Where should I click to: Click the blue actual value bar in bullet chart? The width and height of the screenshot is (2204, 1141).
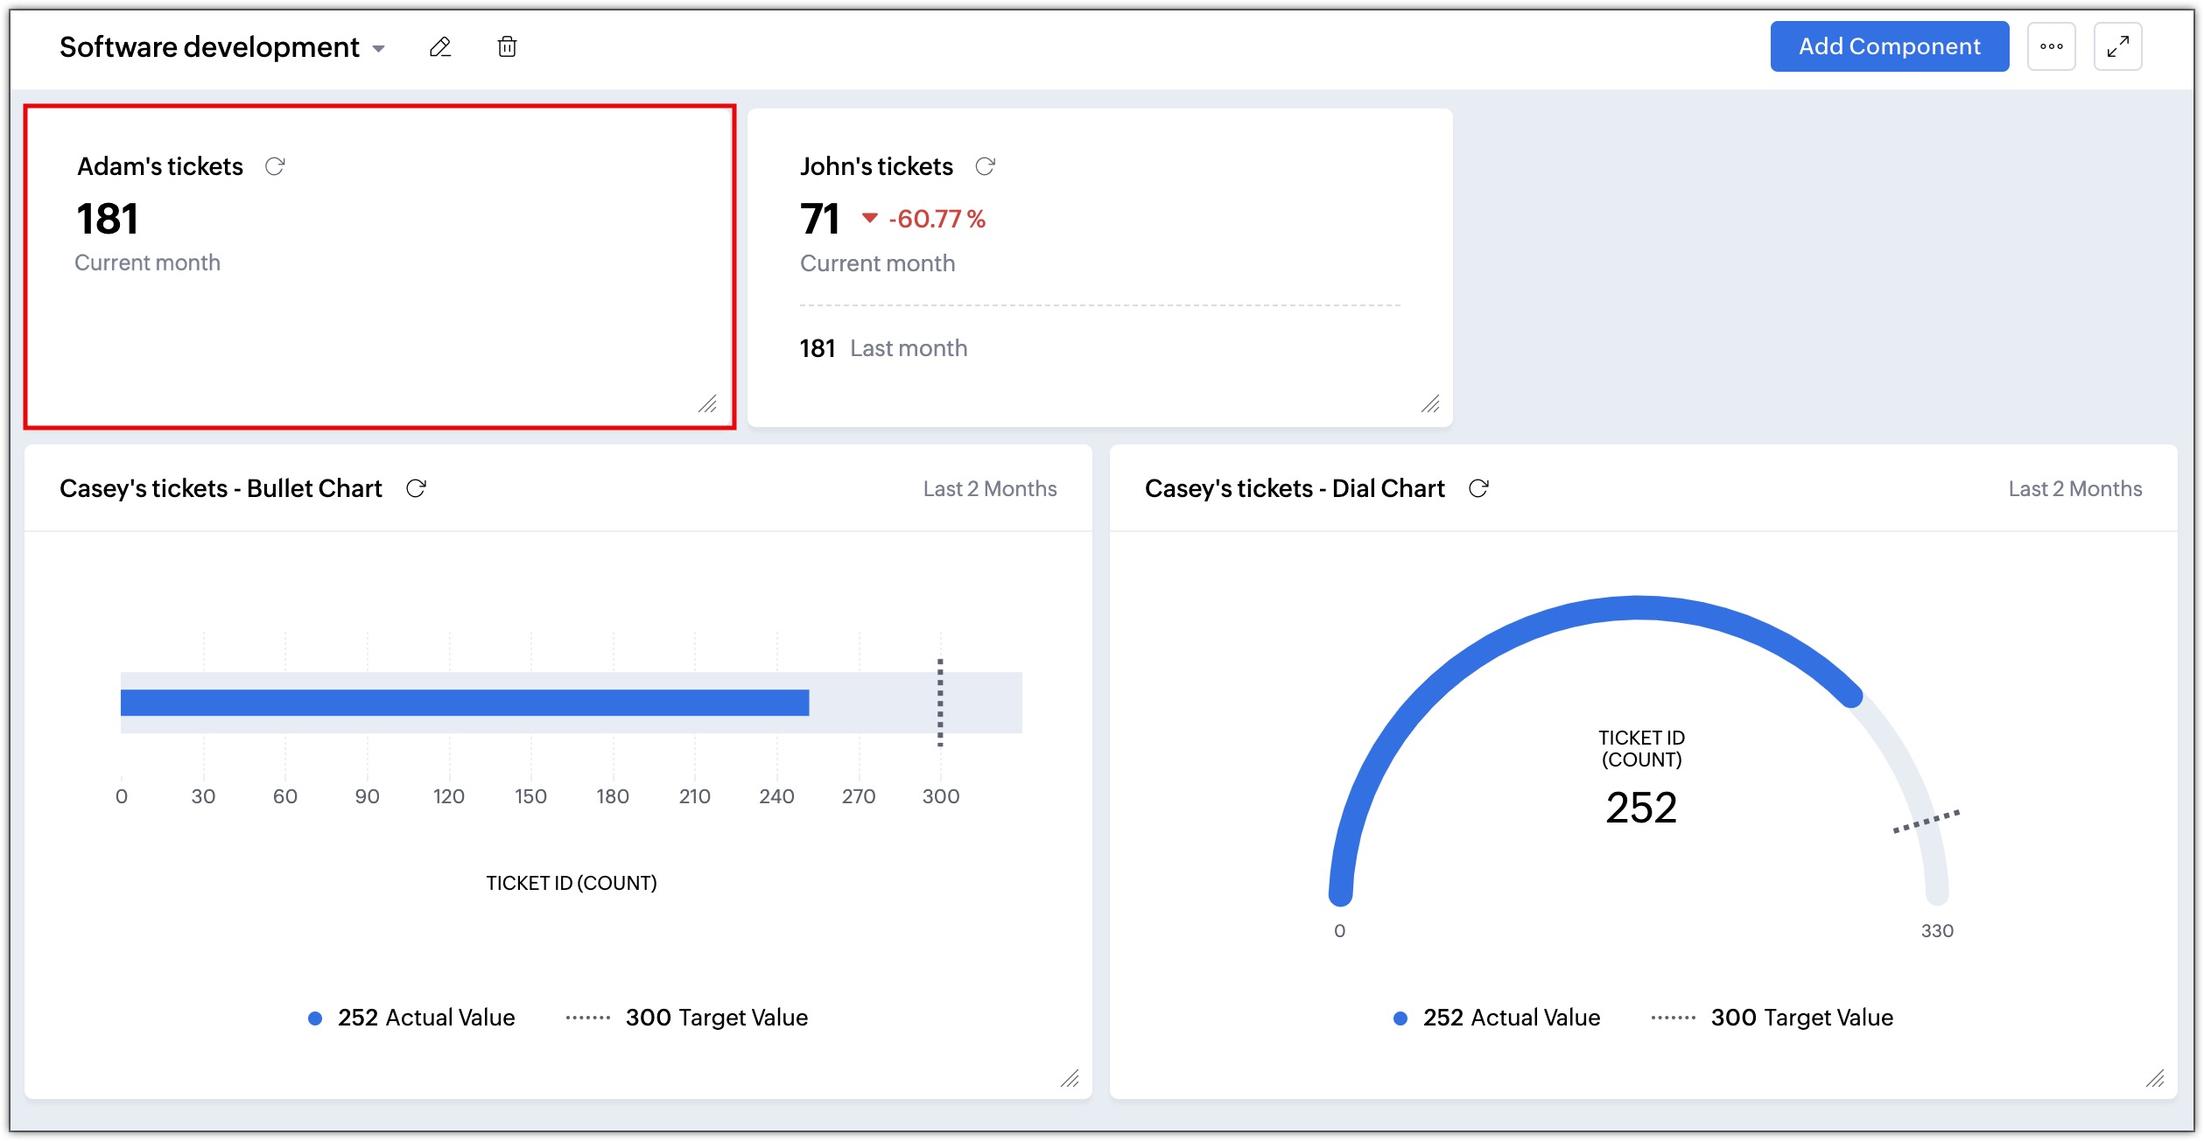pos(465,703)
